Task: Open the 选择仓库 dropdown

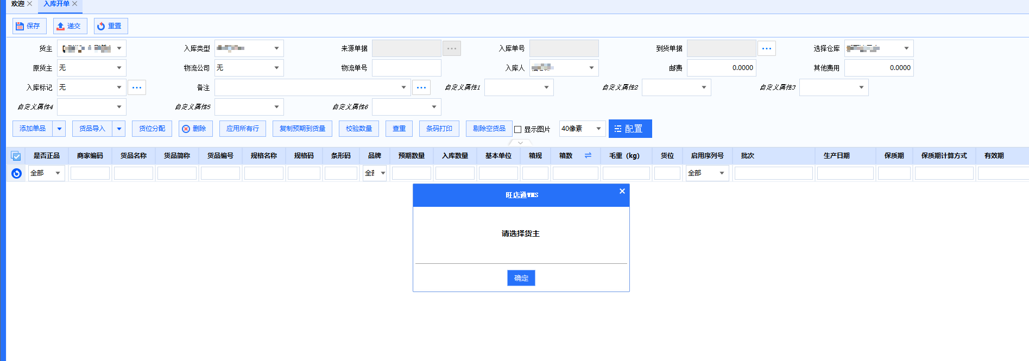Action: tap(906, 48)
